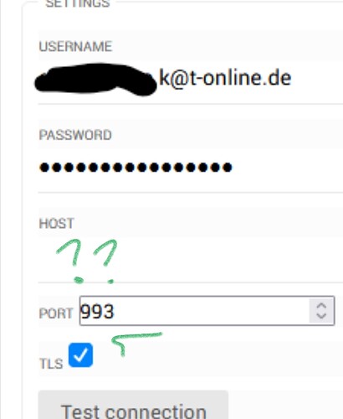Screen dimensions: 343x419
Task: Click the blacked-out part of the username
Action: tap(95, 80)
